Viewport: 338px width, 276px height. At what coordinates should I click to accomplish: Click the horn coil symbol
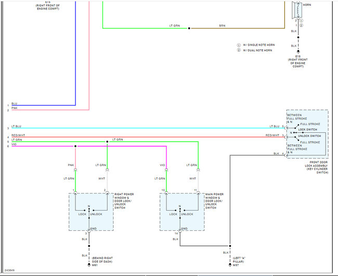[297, 10]
